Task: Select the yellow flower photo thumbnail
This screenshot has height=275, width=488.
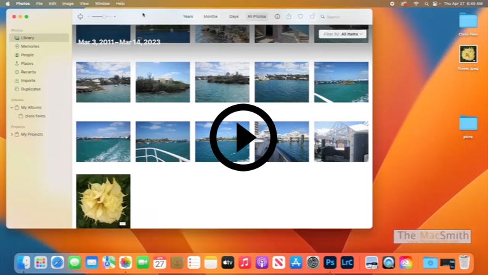Action: tap(104, 201)
